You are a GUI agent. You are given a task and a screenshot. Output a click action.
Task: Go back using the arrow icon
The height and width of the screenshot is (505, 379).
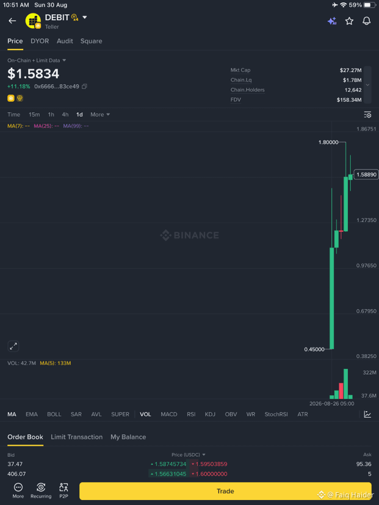(12, 21)
